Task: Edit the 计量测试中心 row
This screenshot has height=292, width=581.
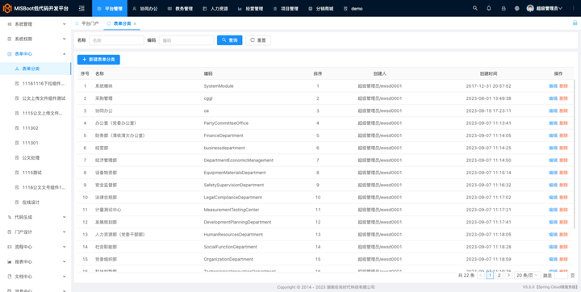Action: (x=553, y=210)
